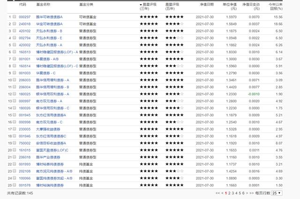This screenshot has width=300, height=199.
Task: Check the box for fund 160513
Action: [x=15, y=52]
